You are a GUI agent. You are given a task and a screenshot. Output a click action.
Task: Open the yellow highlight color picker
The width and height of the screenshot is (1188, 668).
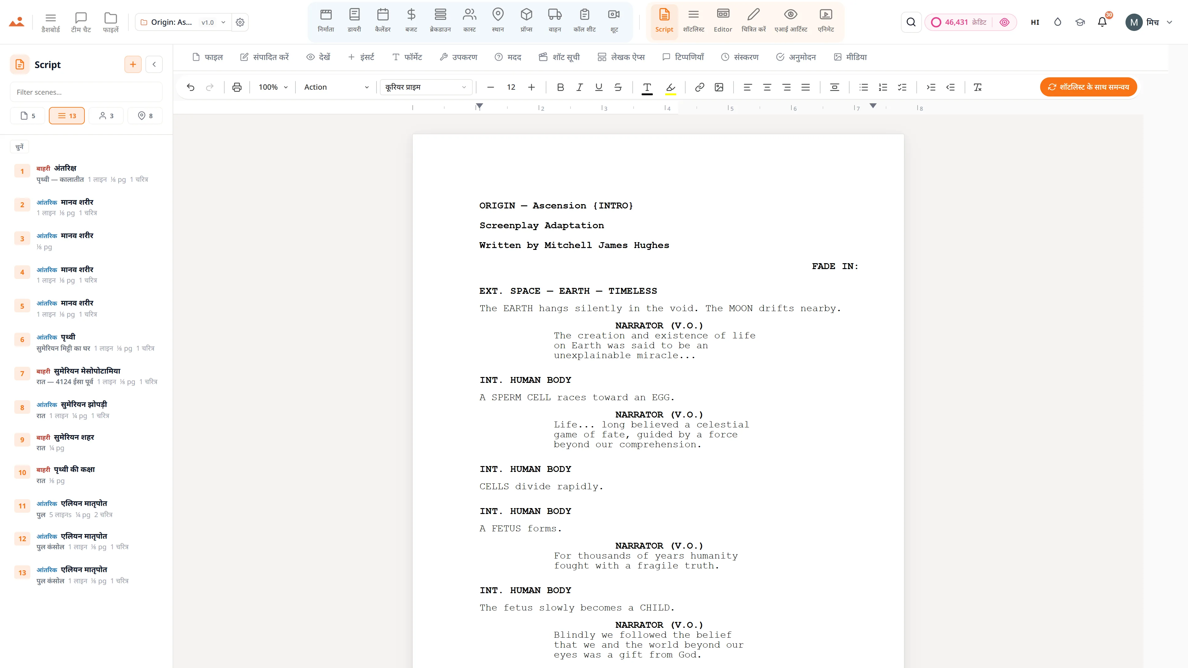pyautogui.click(x=670, y=87)
